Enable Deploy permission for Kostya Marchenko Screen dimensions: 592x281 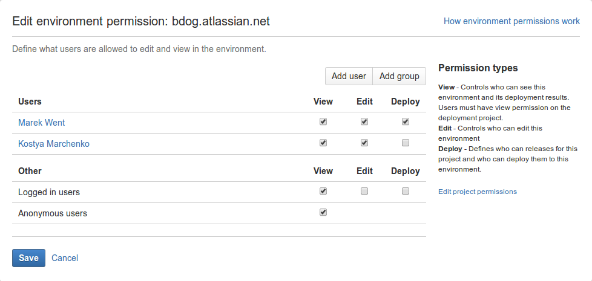[x=405, y=143]
